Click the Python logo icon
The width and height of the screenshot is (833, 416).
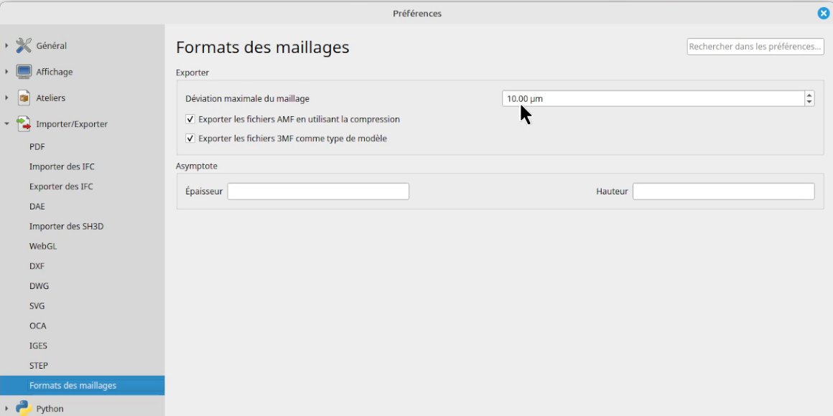pyautogui.click(x=24, y=408)
